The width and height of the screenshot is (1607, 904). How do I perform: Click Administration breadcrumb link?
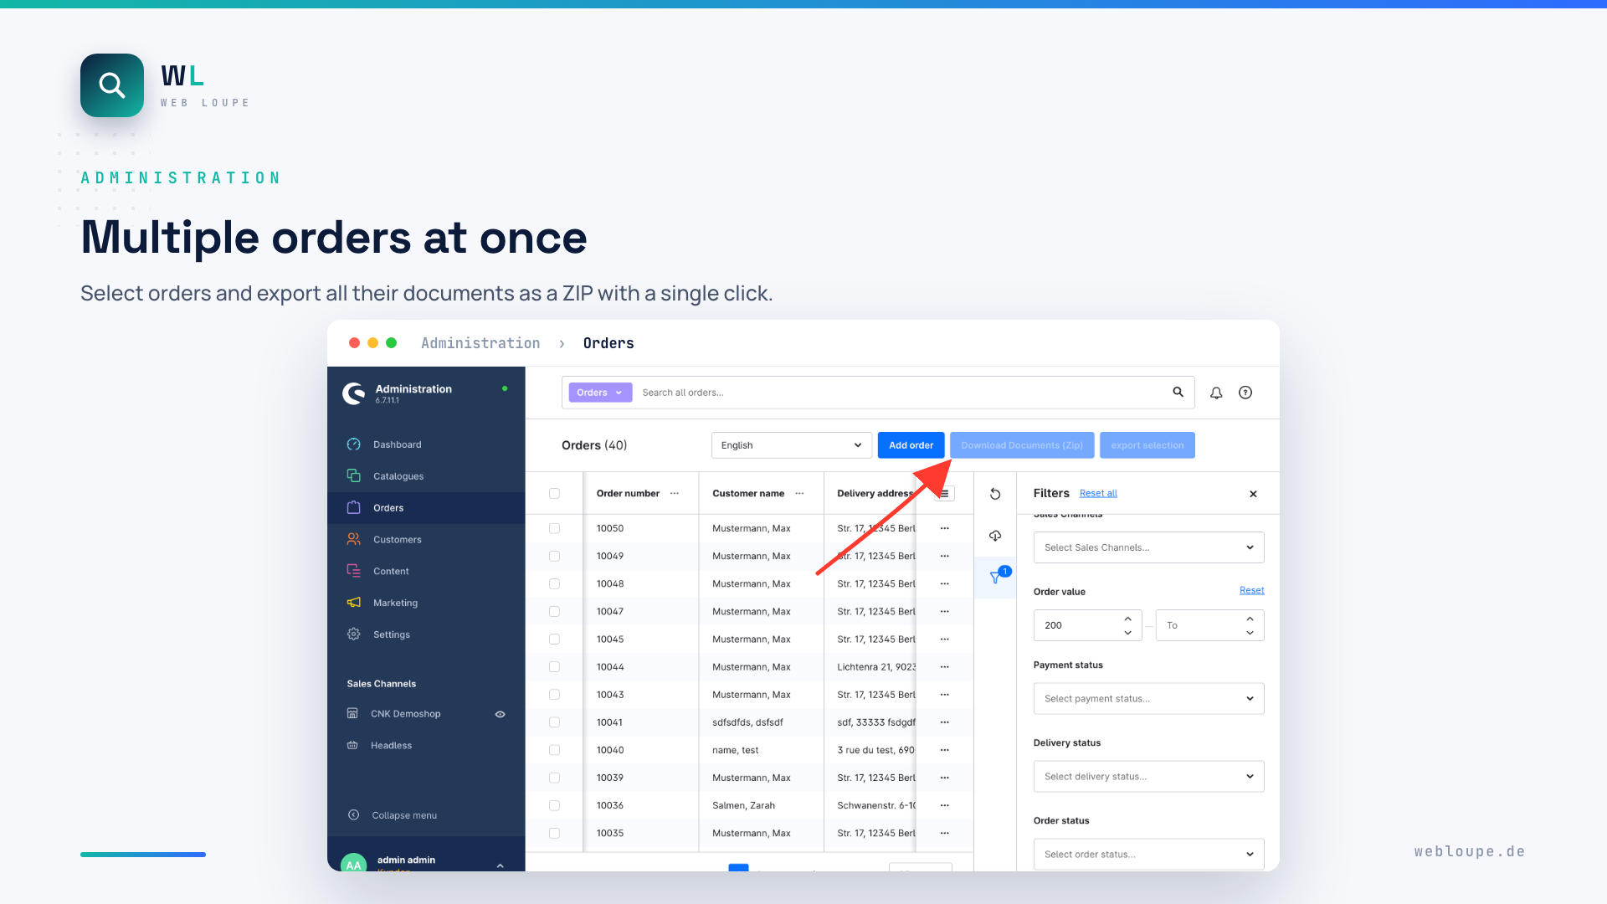tap(480, 343)
